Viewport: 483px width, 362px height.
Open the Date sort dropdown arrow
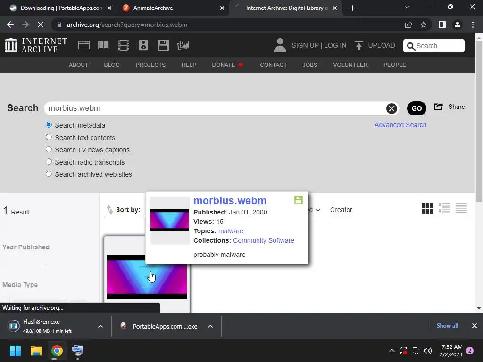tap(318, 210)
